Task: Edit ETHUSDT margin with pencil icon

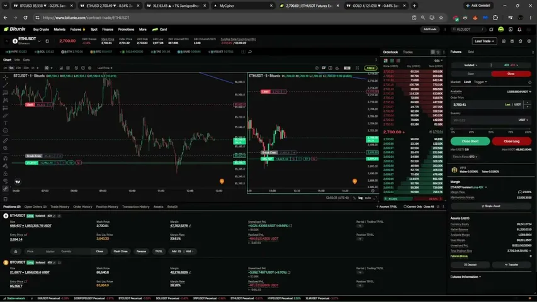Action: (190, 226)
